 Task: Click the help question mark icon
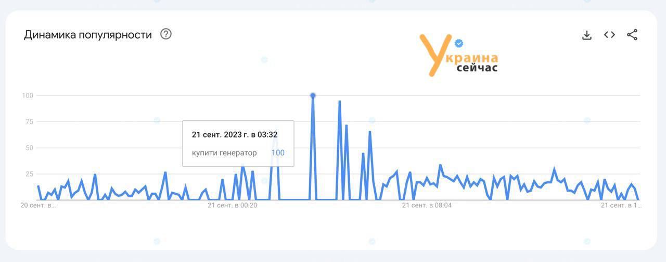166,34
